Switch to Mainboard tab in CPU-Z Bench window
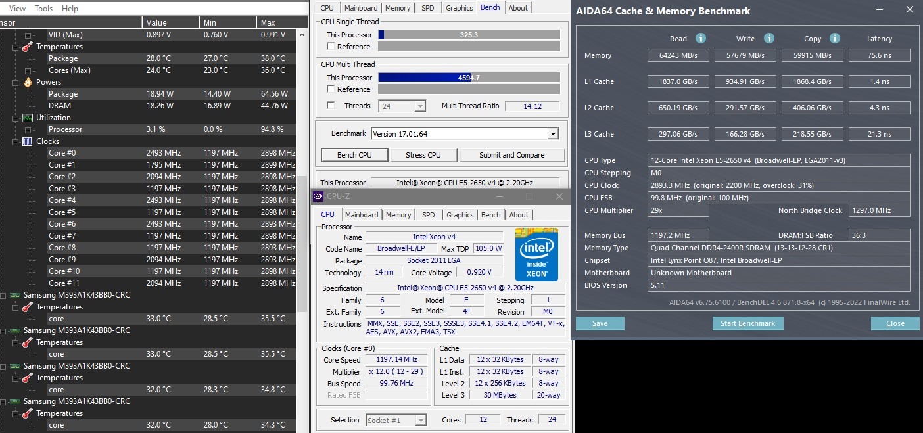The image size is (923, 433). click(x=361, y=8)
